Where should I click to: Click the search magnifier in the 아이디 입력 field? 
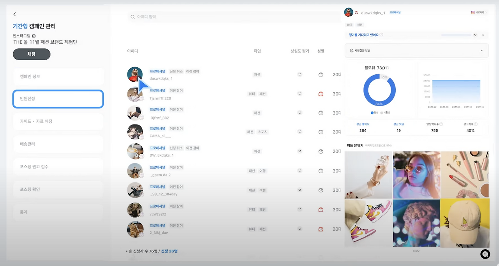coord(133,17)
